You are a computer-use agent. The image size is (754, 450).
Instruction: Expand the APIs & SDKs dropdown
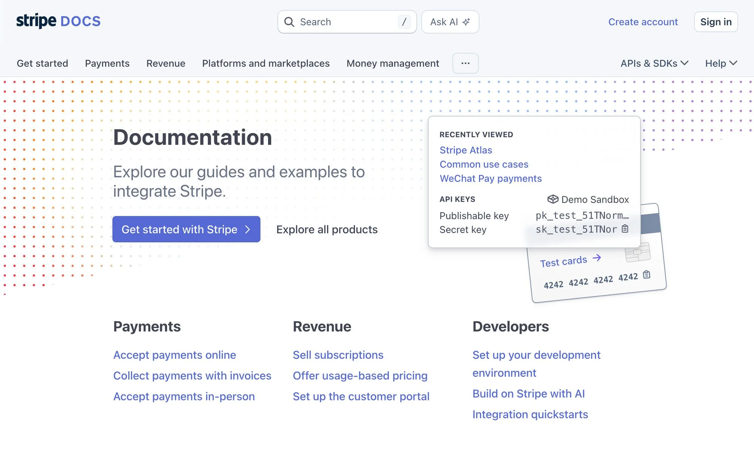[x=654, y=63]
